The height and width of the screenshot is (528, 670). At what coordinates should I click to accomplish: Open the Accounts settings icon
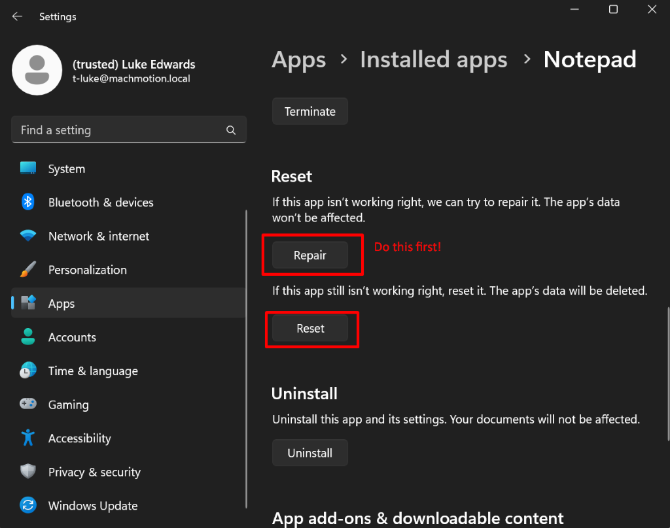click(x=28, y=337)
